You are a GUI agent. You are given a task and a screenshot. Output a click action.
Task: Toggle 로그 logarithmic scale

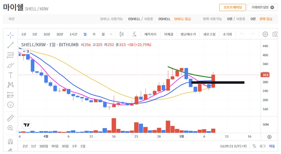tap(262, 146)
